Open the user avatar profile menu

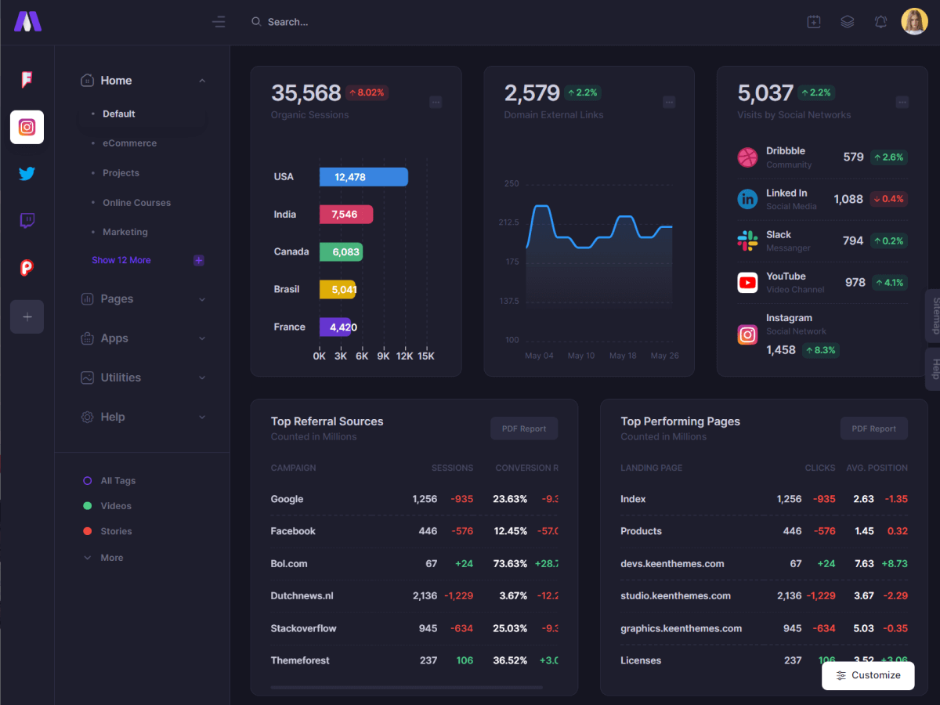pyautogui.click(x=914, y=22)
